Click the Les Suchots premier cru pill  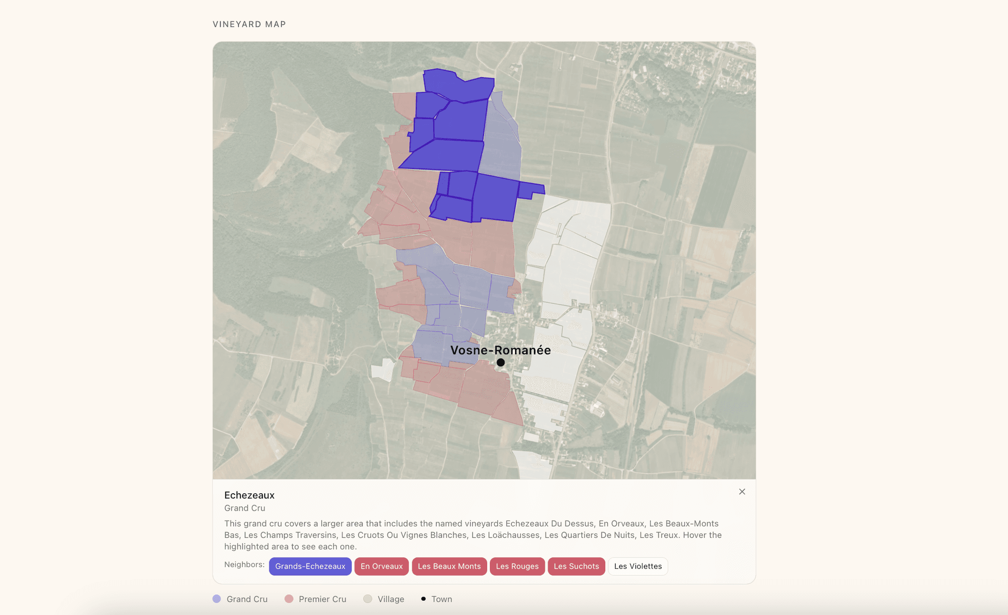(x=576, y=566)
